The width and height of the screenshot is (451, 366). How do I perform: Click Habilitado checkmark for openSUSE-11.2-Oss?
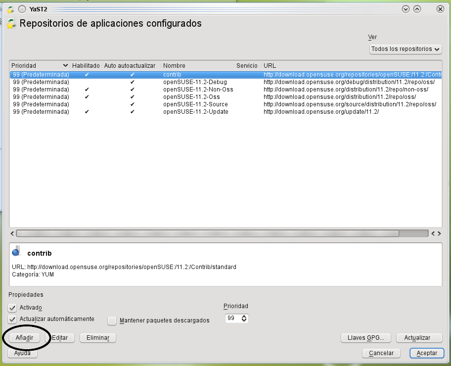(87, 97)
